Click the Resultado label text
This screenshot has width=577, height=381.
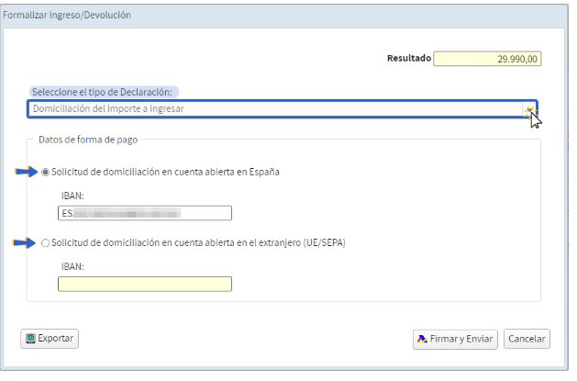409,58
